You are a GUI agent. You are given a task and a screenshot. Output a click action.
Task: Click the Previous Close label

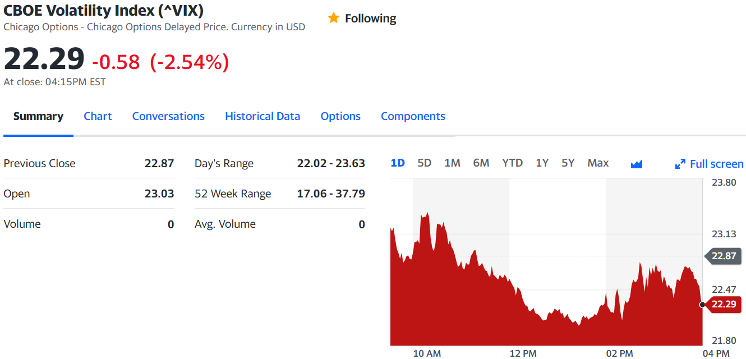click(x=39, y=163)
